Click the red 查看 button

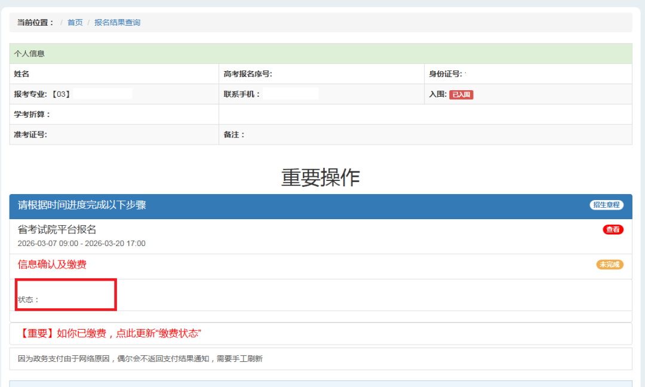[x=613, y=229]
